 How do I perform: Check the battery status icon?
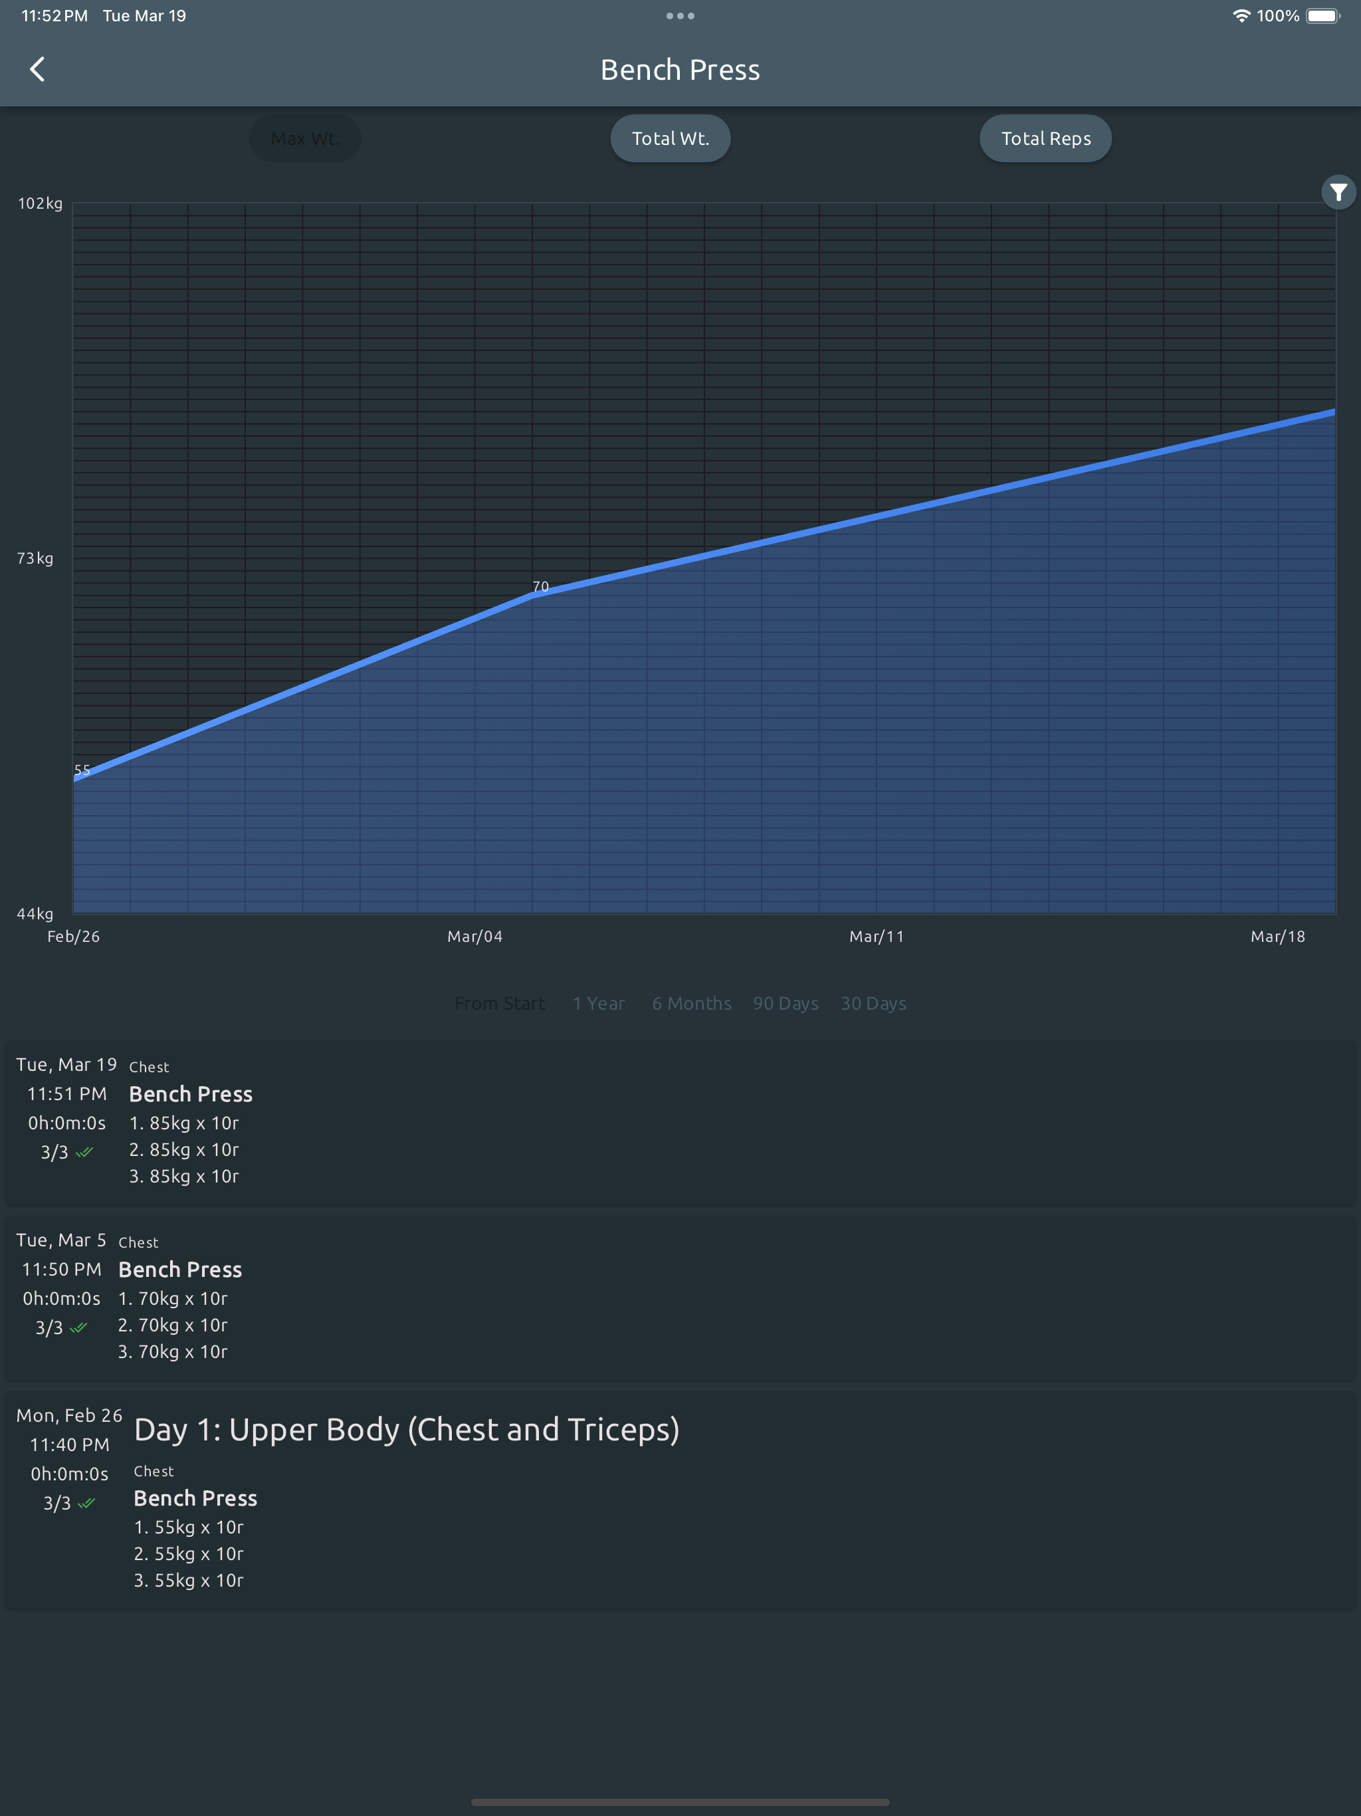(1323, 15)
